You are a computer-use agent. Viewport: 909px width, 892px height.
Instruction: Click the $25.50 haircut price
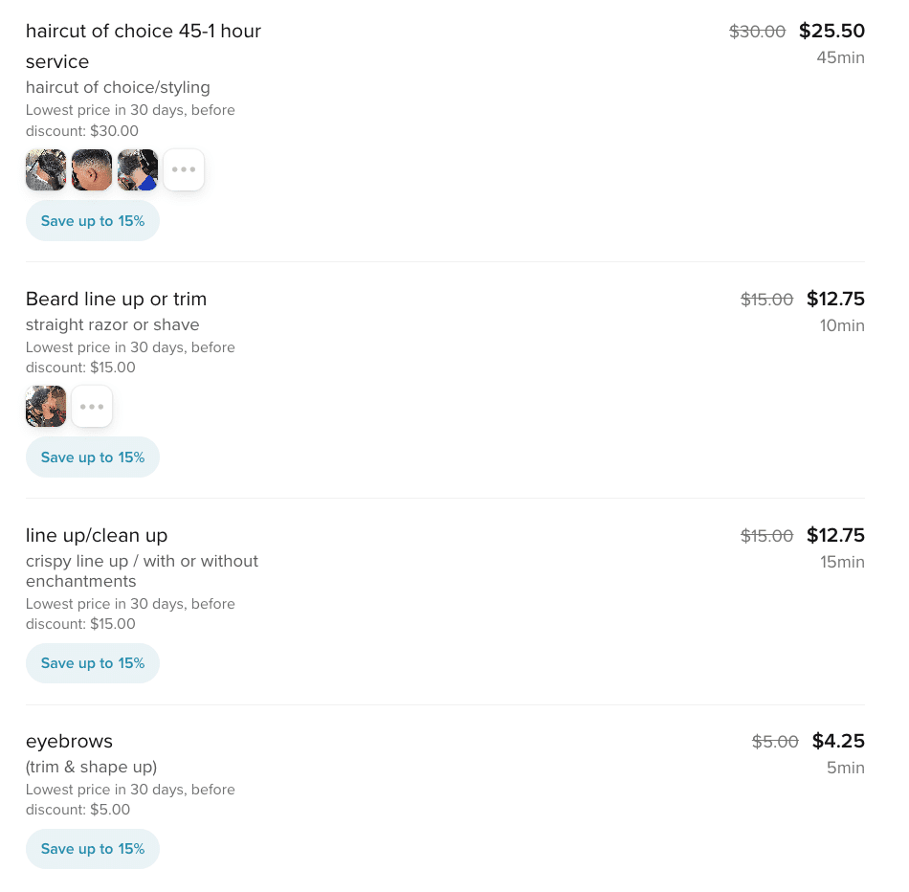click(831, 31)
